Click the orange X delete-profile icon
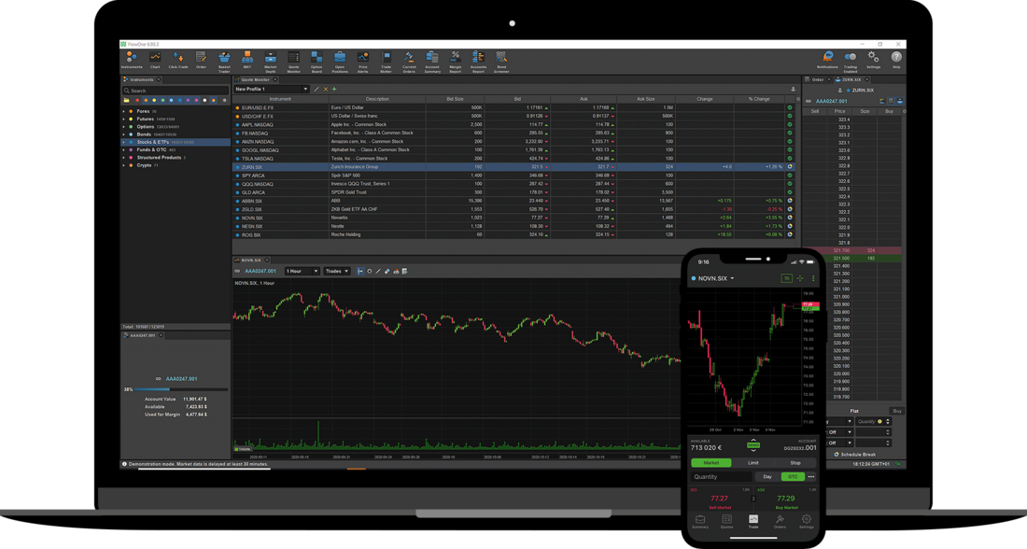Image resolution: width=1027 pixels, height=549 pixels. click(x=326, y=89)
